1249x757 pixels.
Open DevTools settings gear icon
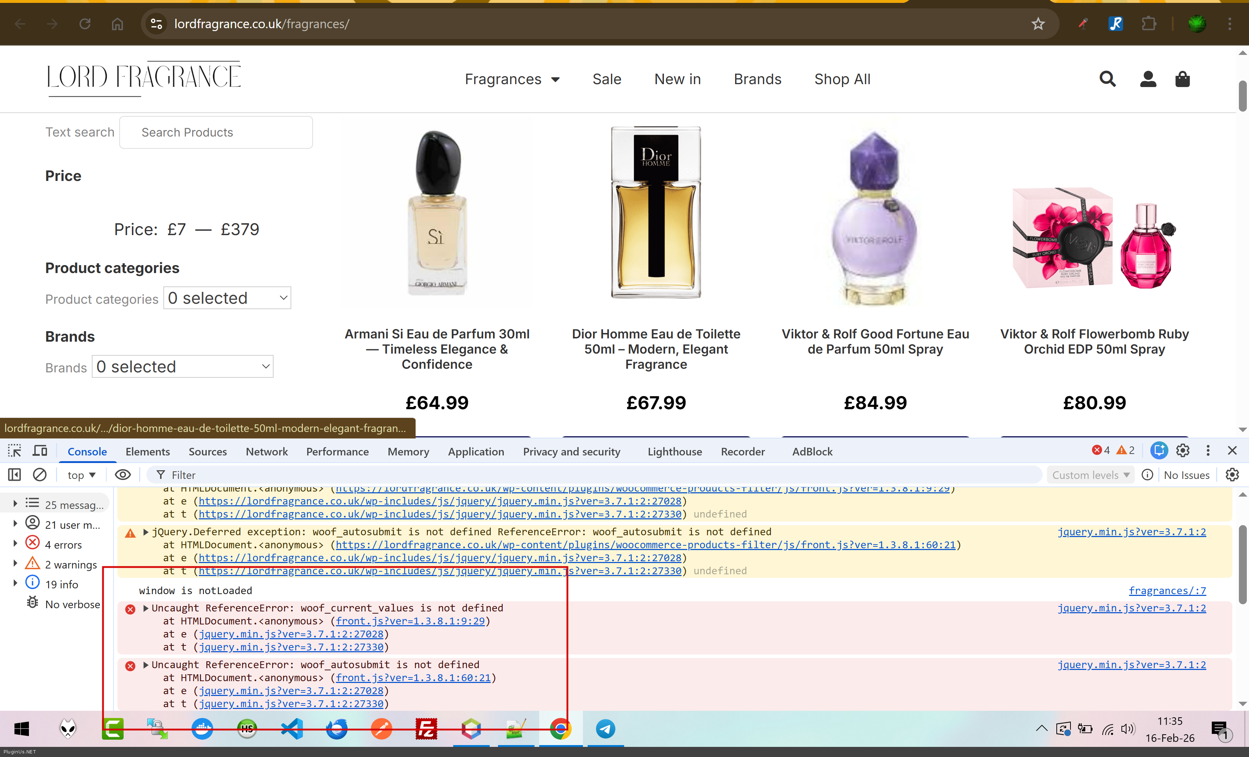pos(1183,450)
